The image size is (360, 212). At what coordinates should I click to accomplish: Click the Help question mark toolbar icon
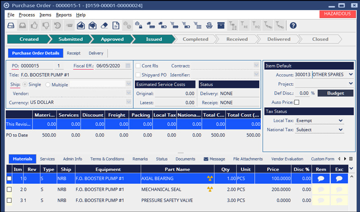coord(293,26)
